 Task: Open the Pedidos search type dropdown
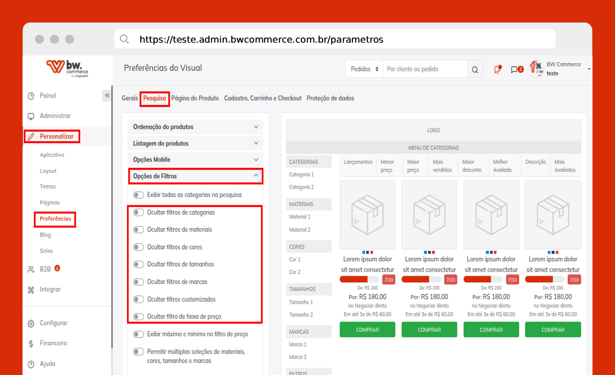pyautogui.click(x=364, y=69)
